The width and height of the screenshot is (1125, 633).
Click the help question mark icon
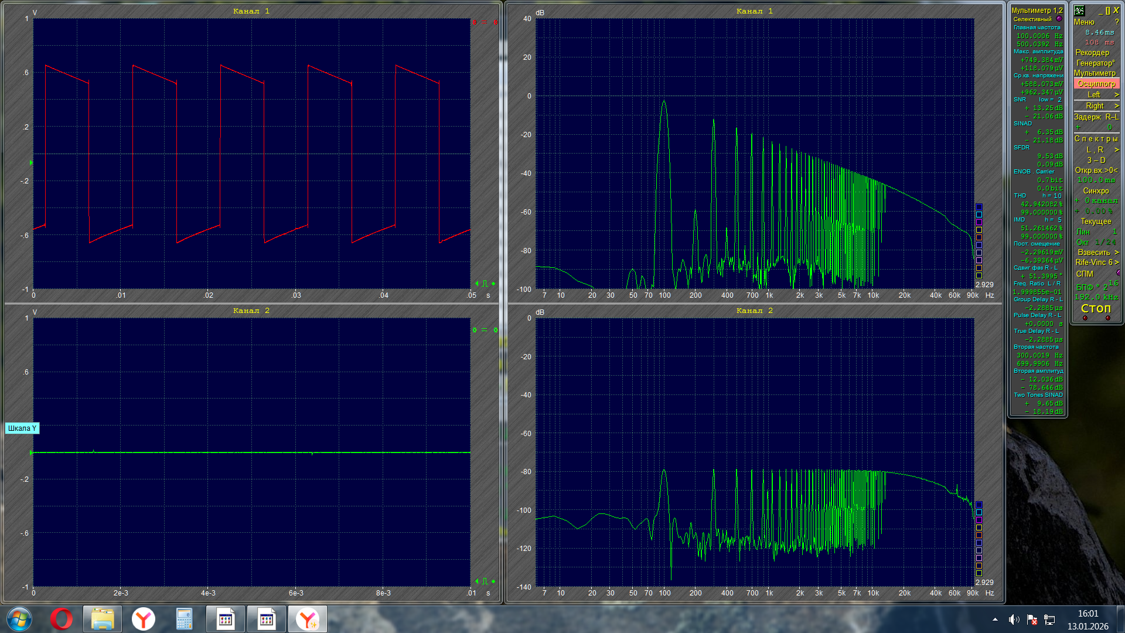point(1117,22)
